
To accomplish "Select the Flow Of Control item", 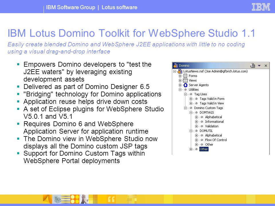I will [x=216, y=140].
